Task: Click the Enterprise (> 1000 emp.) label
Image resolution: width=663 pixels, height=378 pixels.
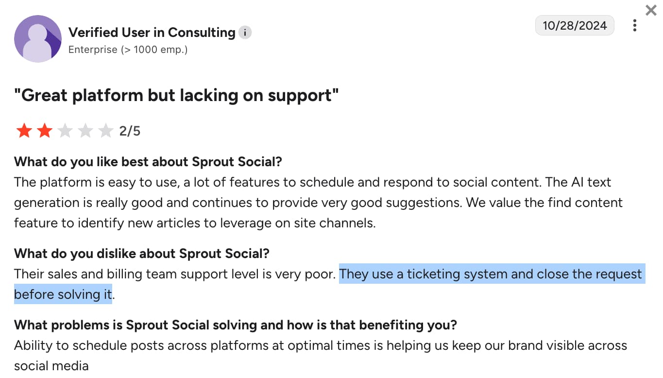Action: [x=128, y=50]
